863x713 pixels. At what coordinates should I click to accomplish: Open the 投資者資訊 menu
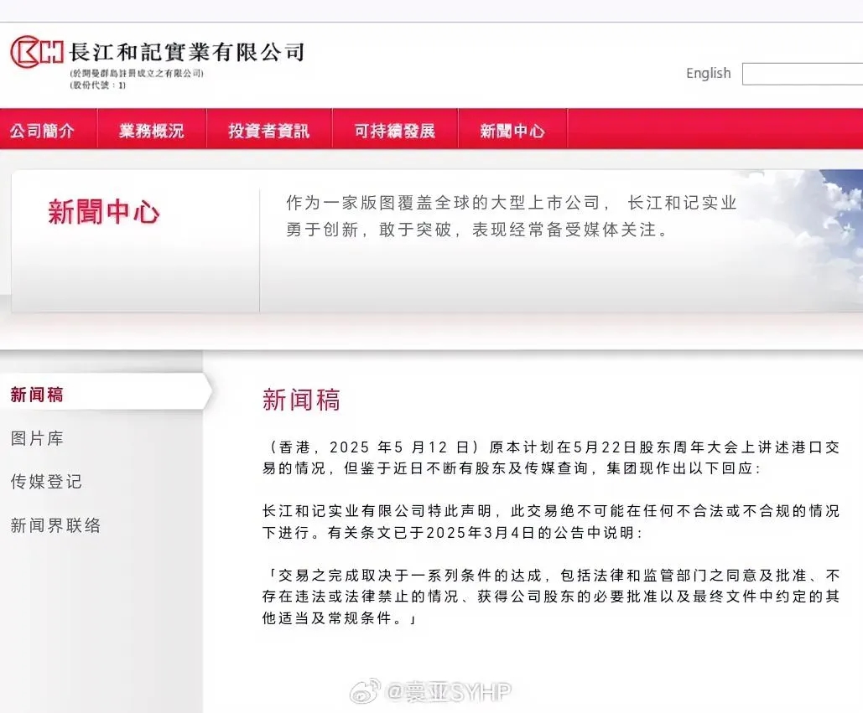click(268, 131)
